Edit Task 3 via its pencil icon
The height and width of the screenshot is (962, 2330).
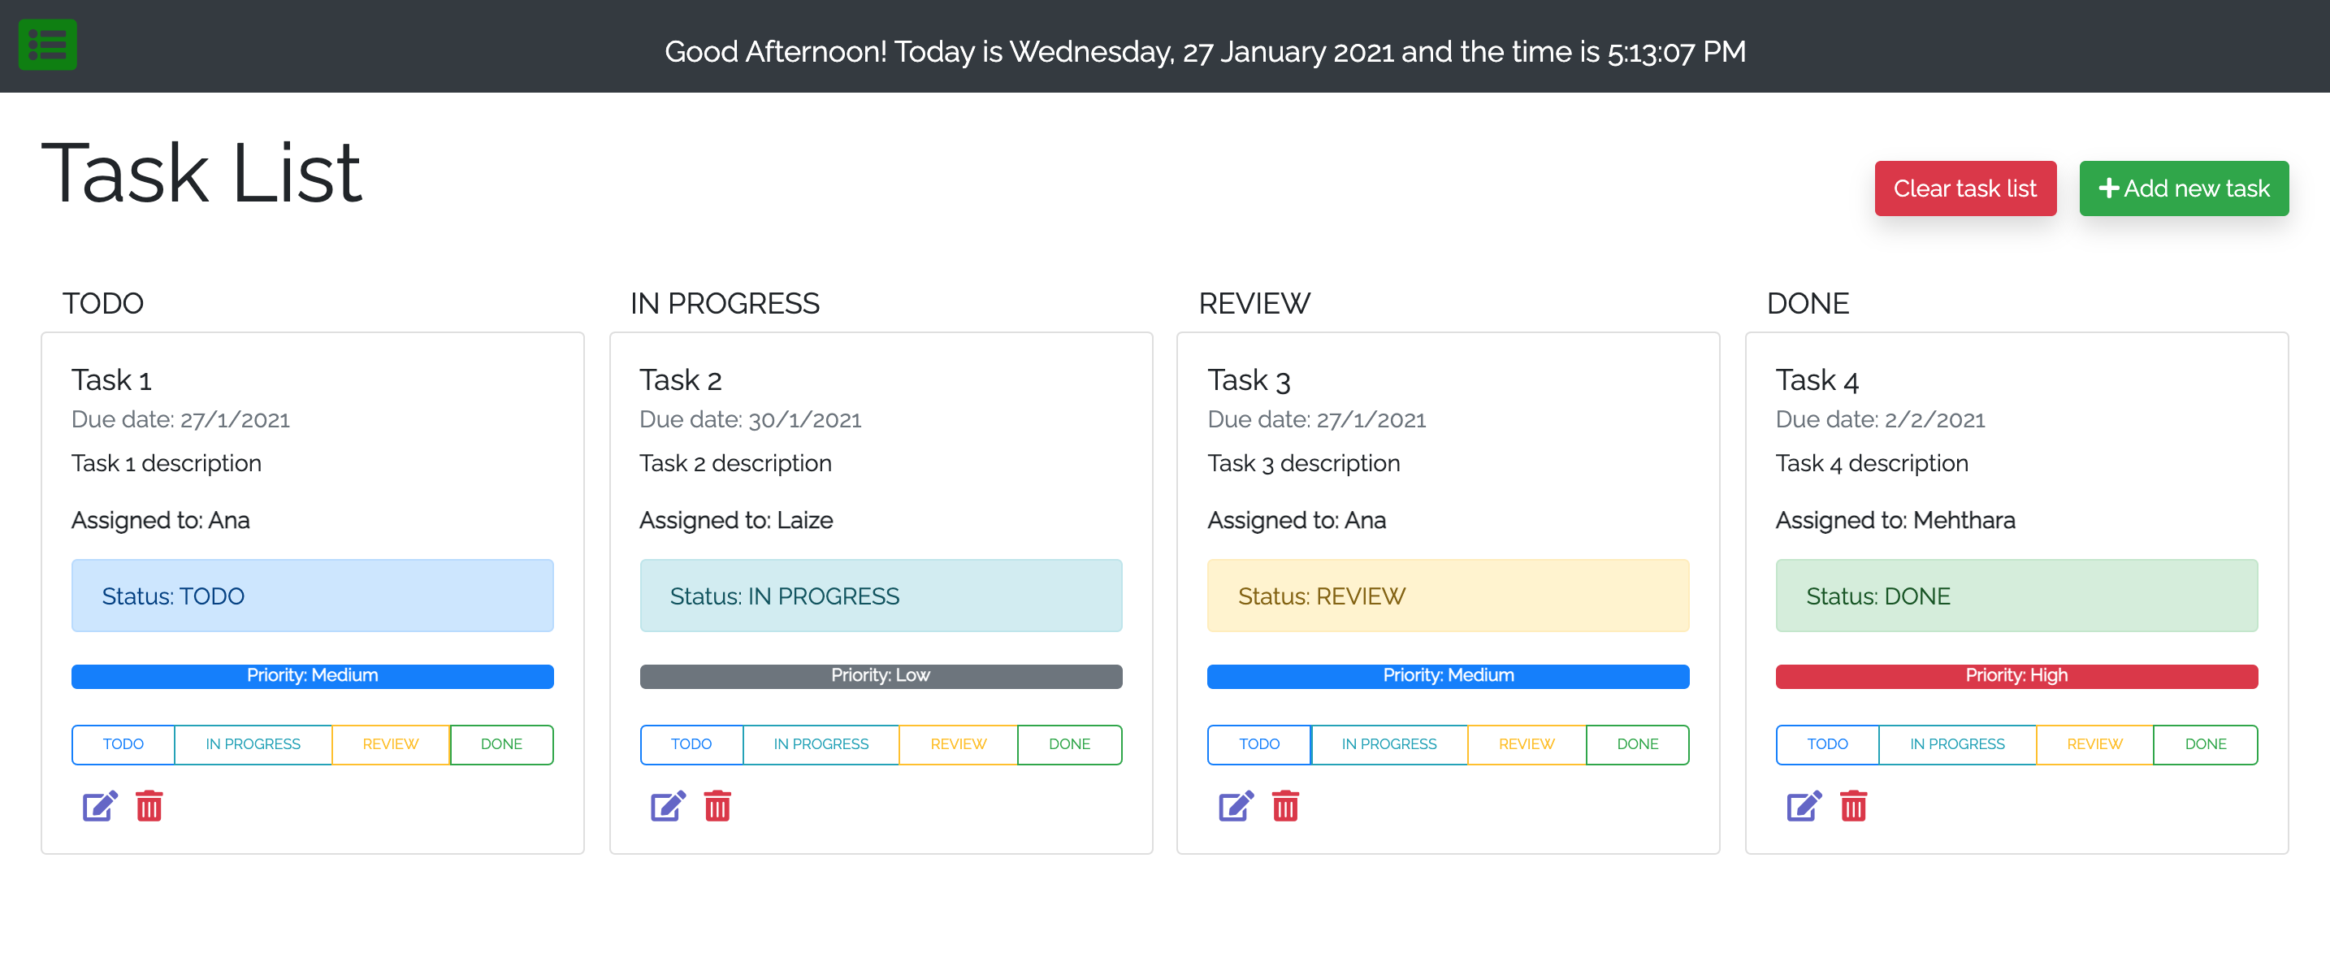[x=1236, y=805]
